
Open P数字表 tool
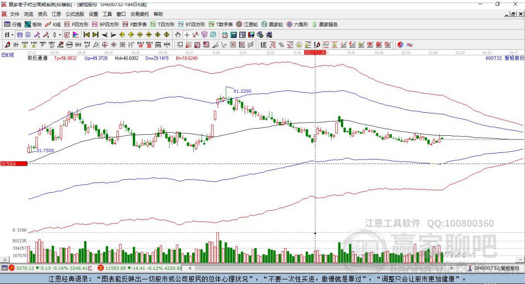point(135,25)
